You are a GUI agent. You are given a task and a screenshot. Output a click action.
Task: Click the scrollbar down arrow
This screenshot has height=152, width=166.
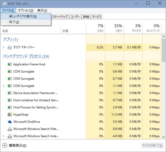click(164, 137)
